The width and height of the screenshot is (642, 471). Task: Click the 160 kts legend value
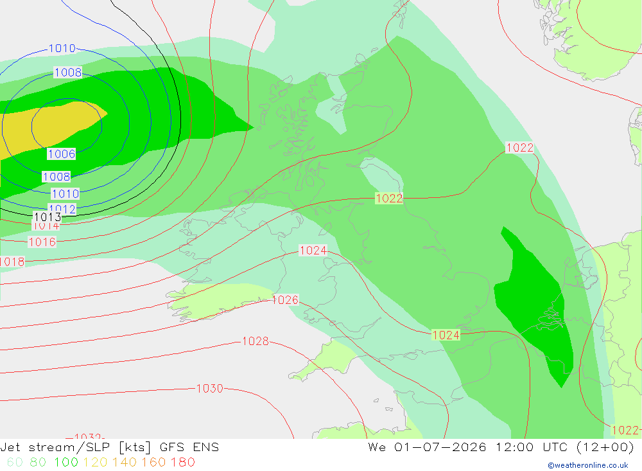[154, 462]
